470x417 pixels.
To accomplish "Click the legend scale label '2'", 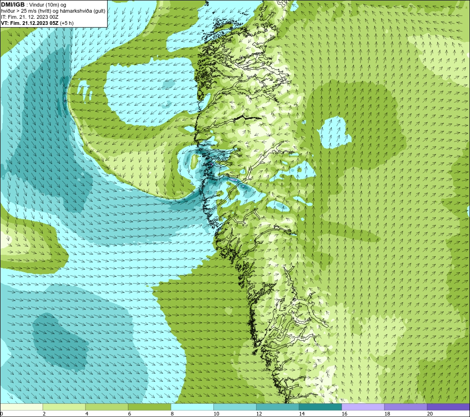I will 44,414.
